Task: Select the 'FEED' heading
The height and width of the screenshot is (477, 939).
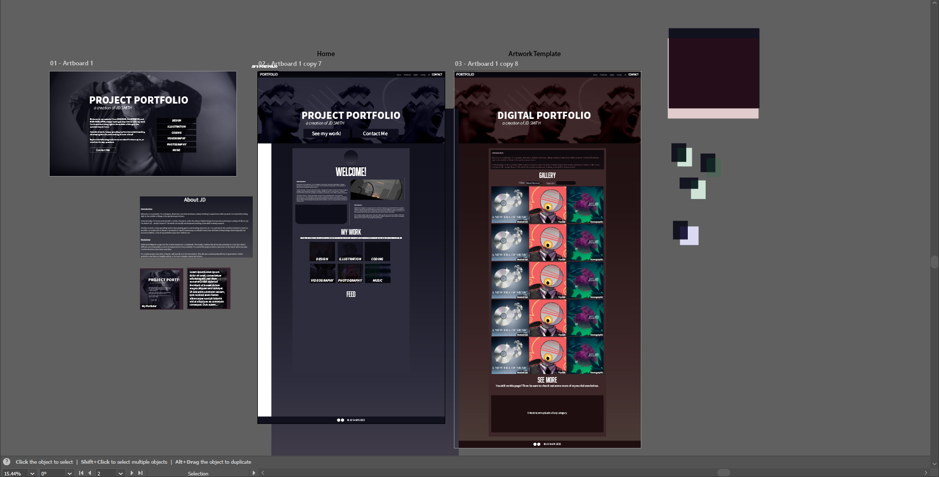Action: (x=351, y=294)
